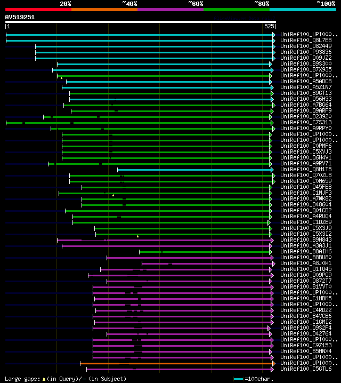Image resolution: width=341 pixels, height=383 pixels.
Task: Select the UniRef100_A8J0K1 label
Action: (306, 263)
